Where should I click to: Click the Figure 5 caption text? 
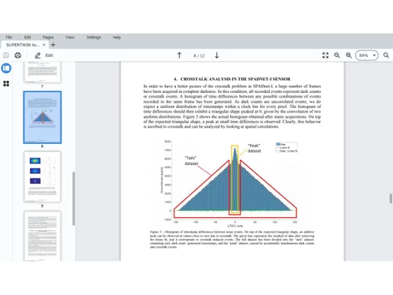(232, 239)
